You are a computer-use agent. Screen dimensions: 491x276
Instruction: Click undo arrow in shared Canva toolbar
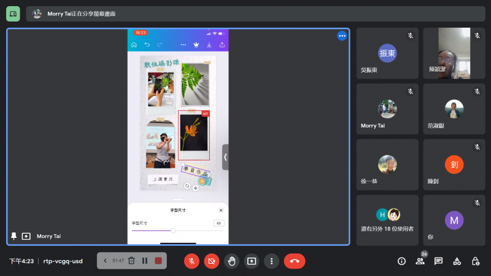tap(147, 45)
